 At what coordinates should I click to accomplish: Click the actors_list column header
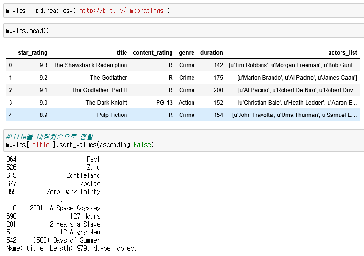[342, 53]
